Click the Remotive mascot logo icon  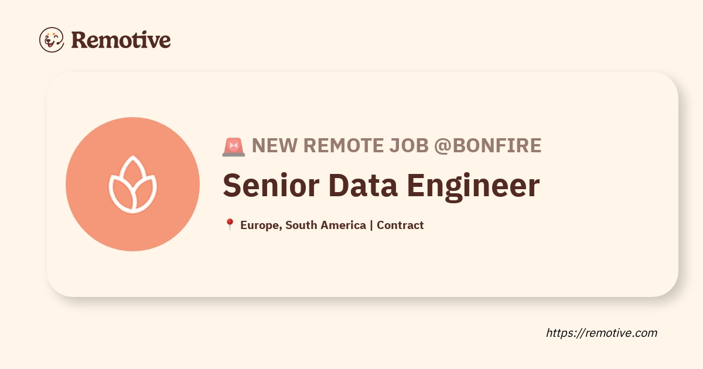tap(52, 40)
